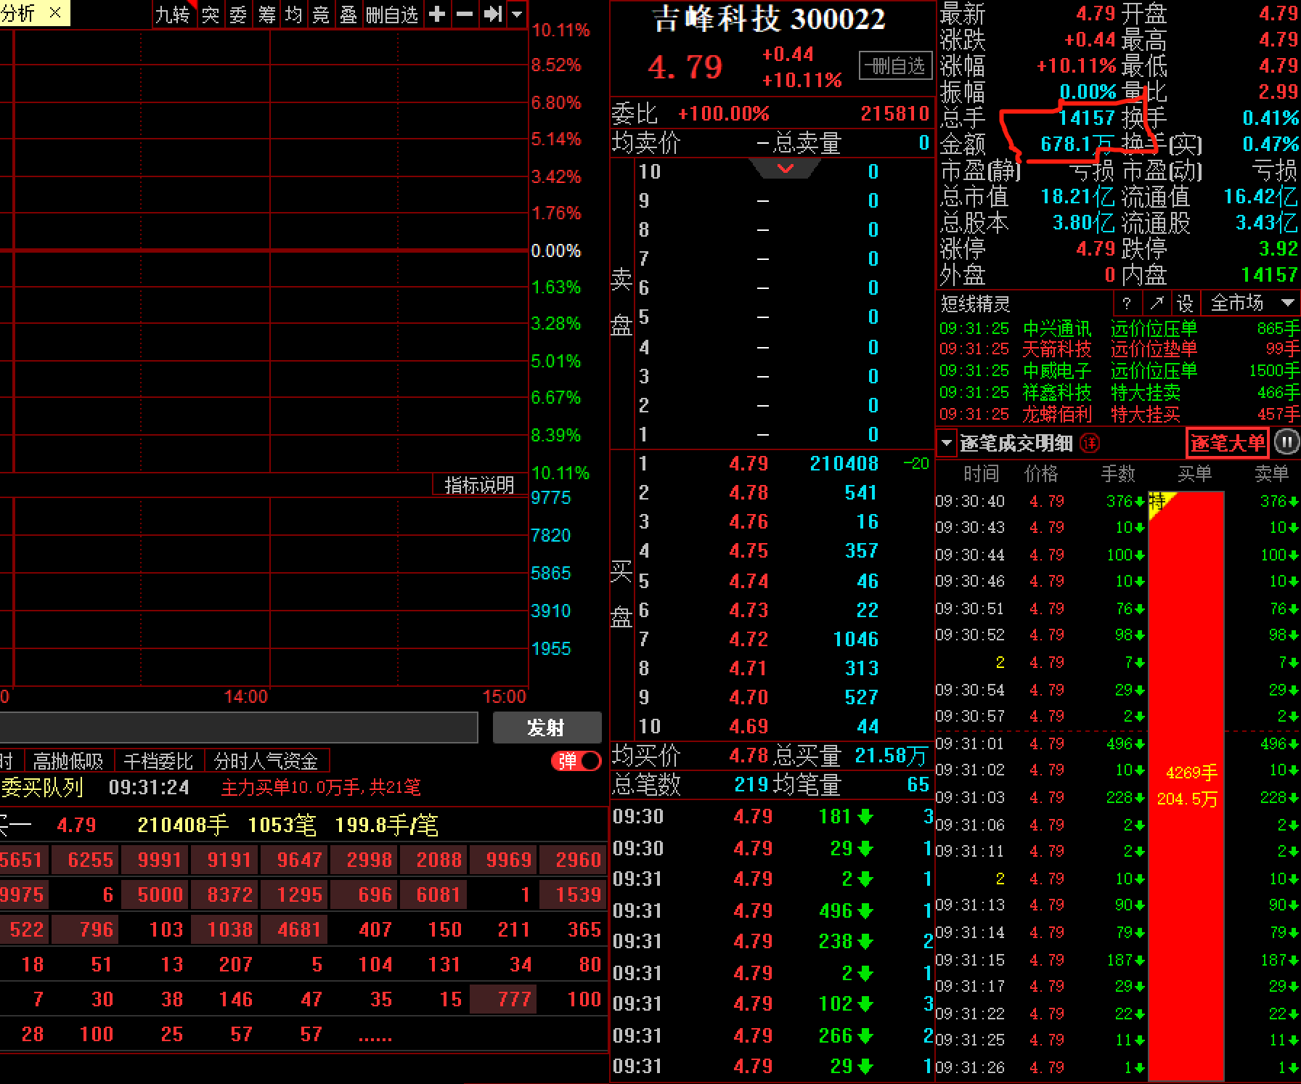
Task: Click the 龙蟒佰利 alert row
Action: 1119,415
